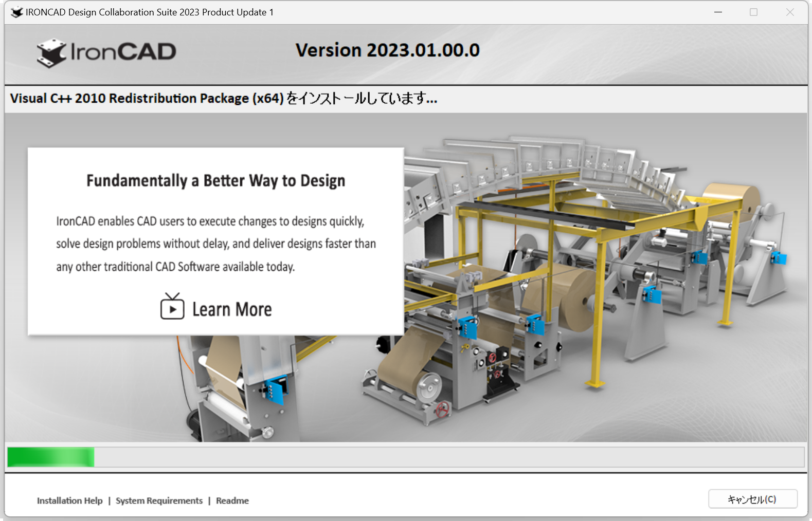Open the Readme link
This screenshot has height=521, width=812.
coord(232,500)
